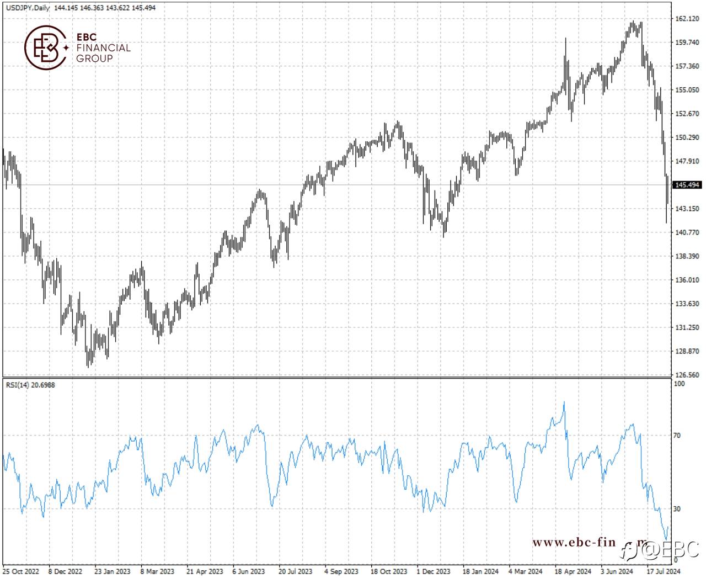Click the 8 Dec 2022 date label
The image size is (706, 578).
(x=65, y=571)
